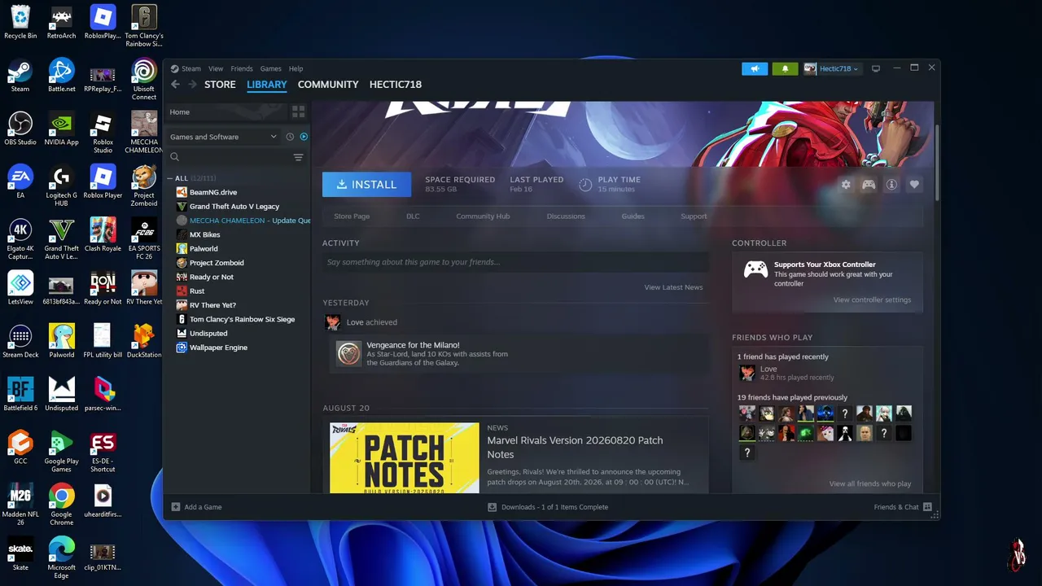
Task: Open the Games and Software dropdown
Action: (x=224, y=137)
